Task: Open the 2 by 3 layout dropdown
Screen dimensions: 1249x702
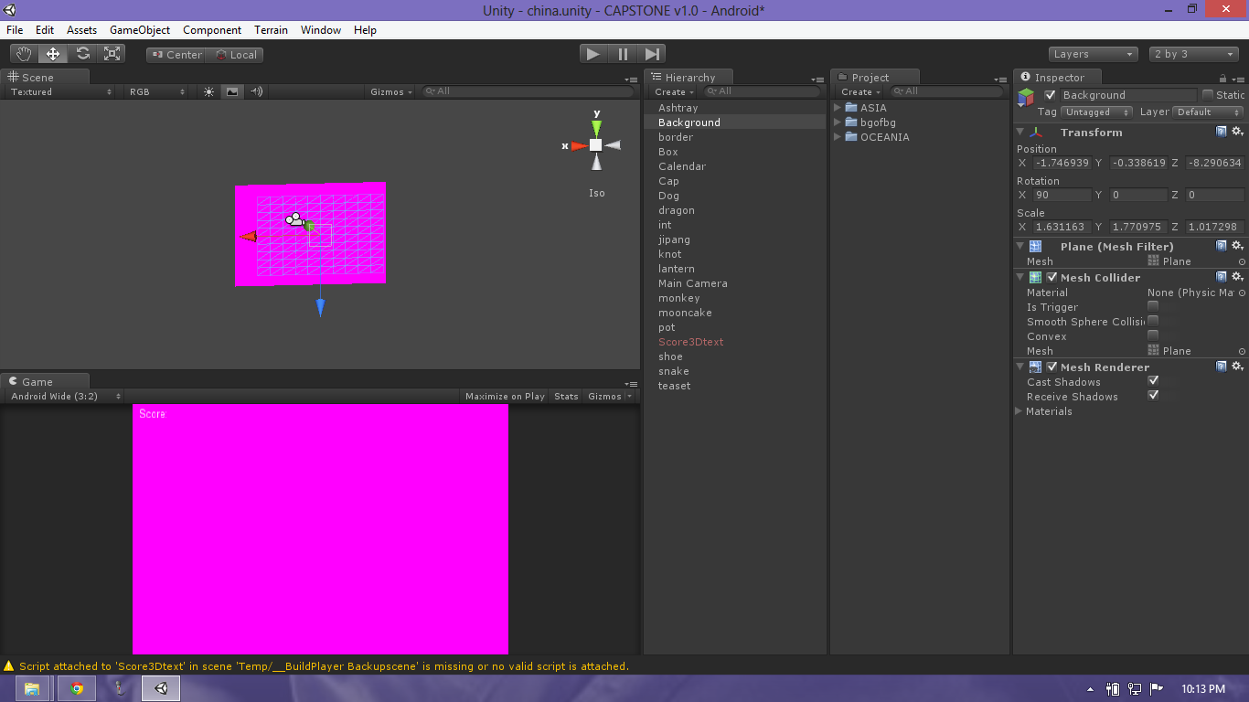Action: click(x=1194, y=54)
